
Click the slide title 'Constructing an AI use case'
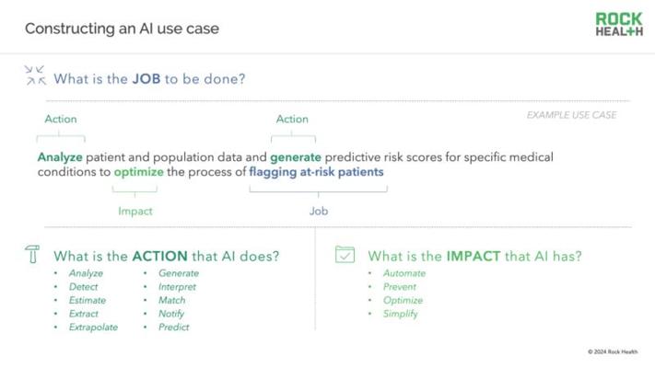(x=122, y=29)
